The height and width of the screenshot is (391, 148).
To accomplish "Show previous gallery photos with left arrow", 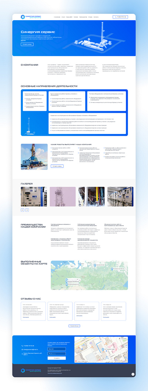I will click(x=22, y=210).
